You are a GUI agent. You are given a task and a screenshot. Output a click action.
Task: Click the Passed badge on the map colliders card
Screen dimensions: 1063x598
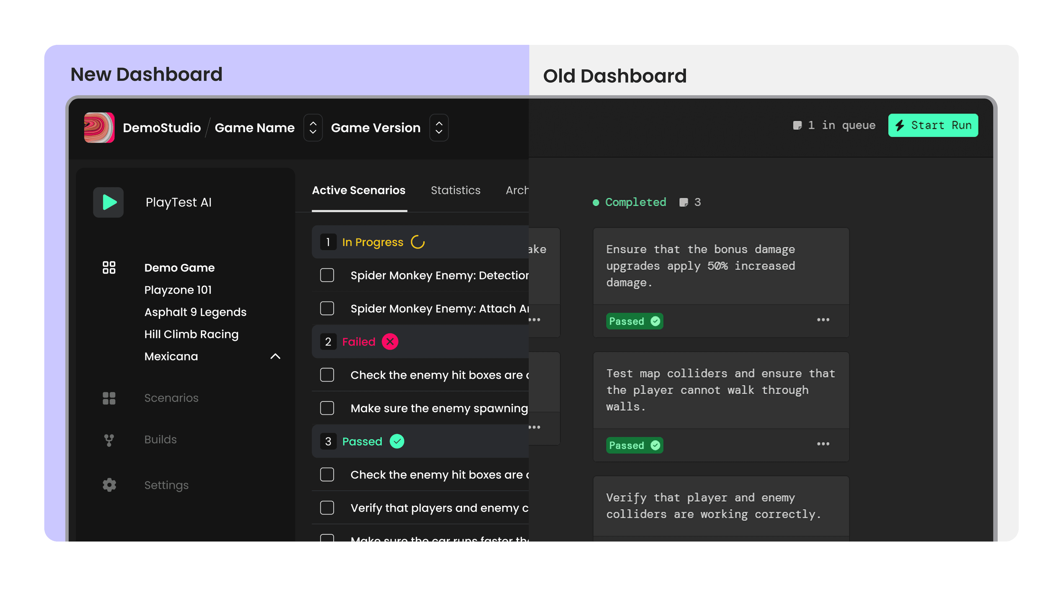point(634,445)
